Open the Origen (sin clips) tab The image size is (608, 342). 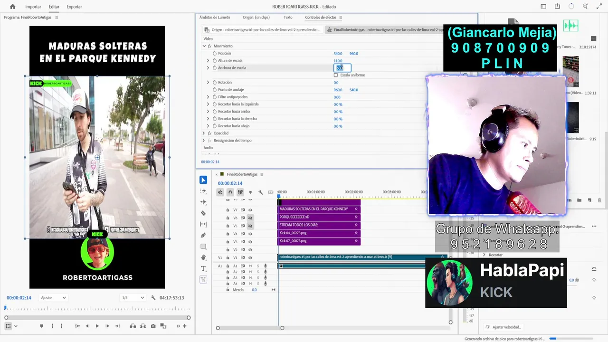256,18
